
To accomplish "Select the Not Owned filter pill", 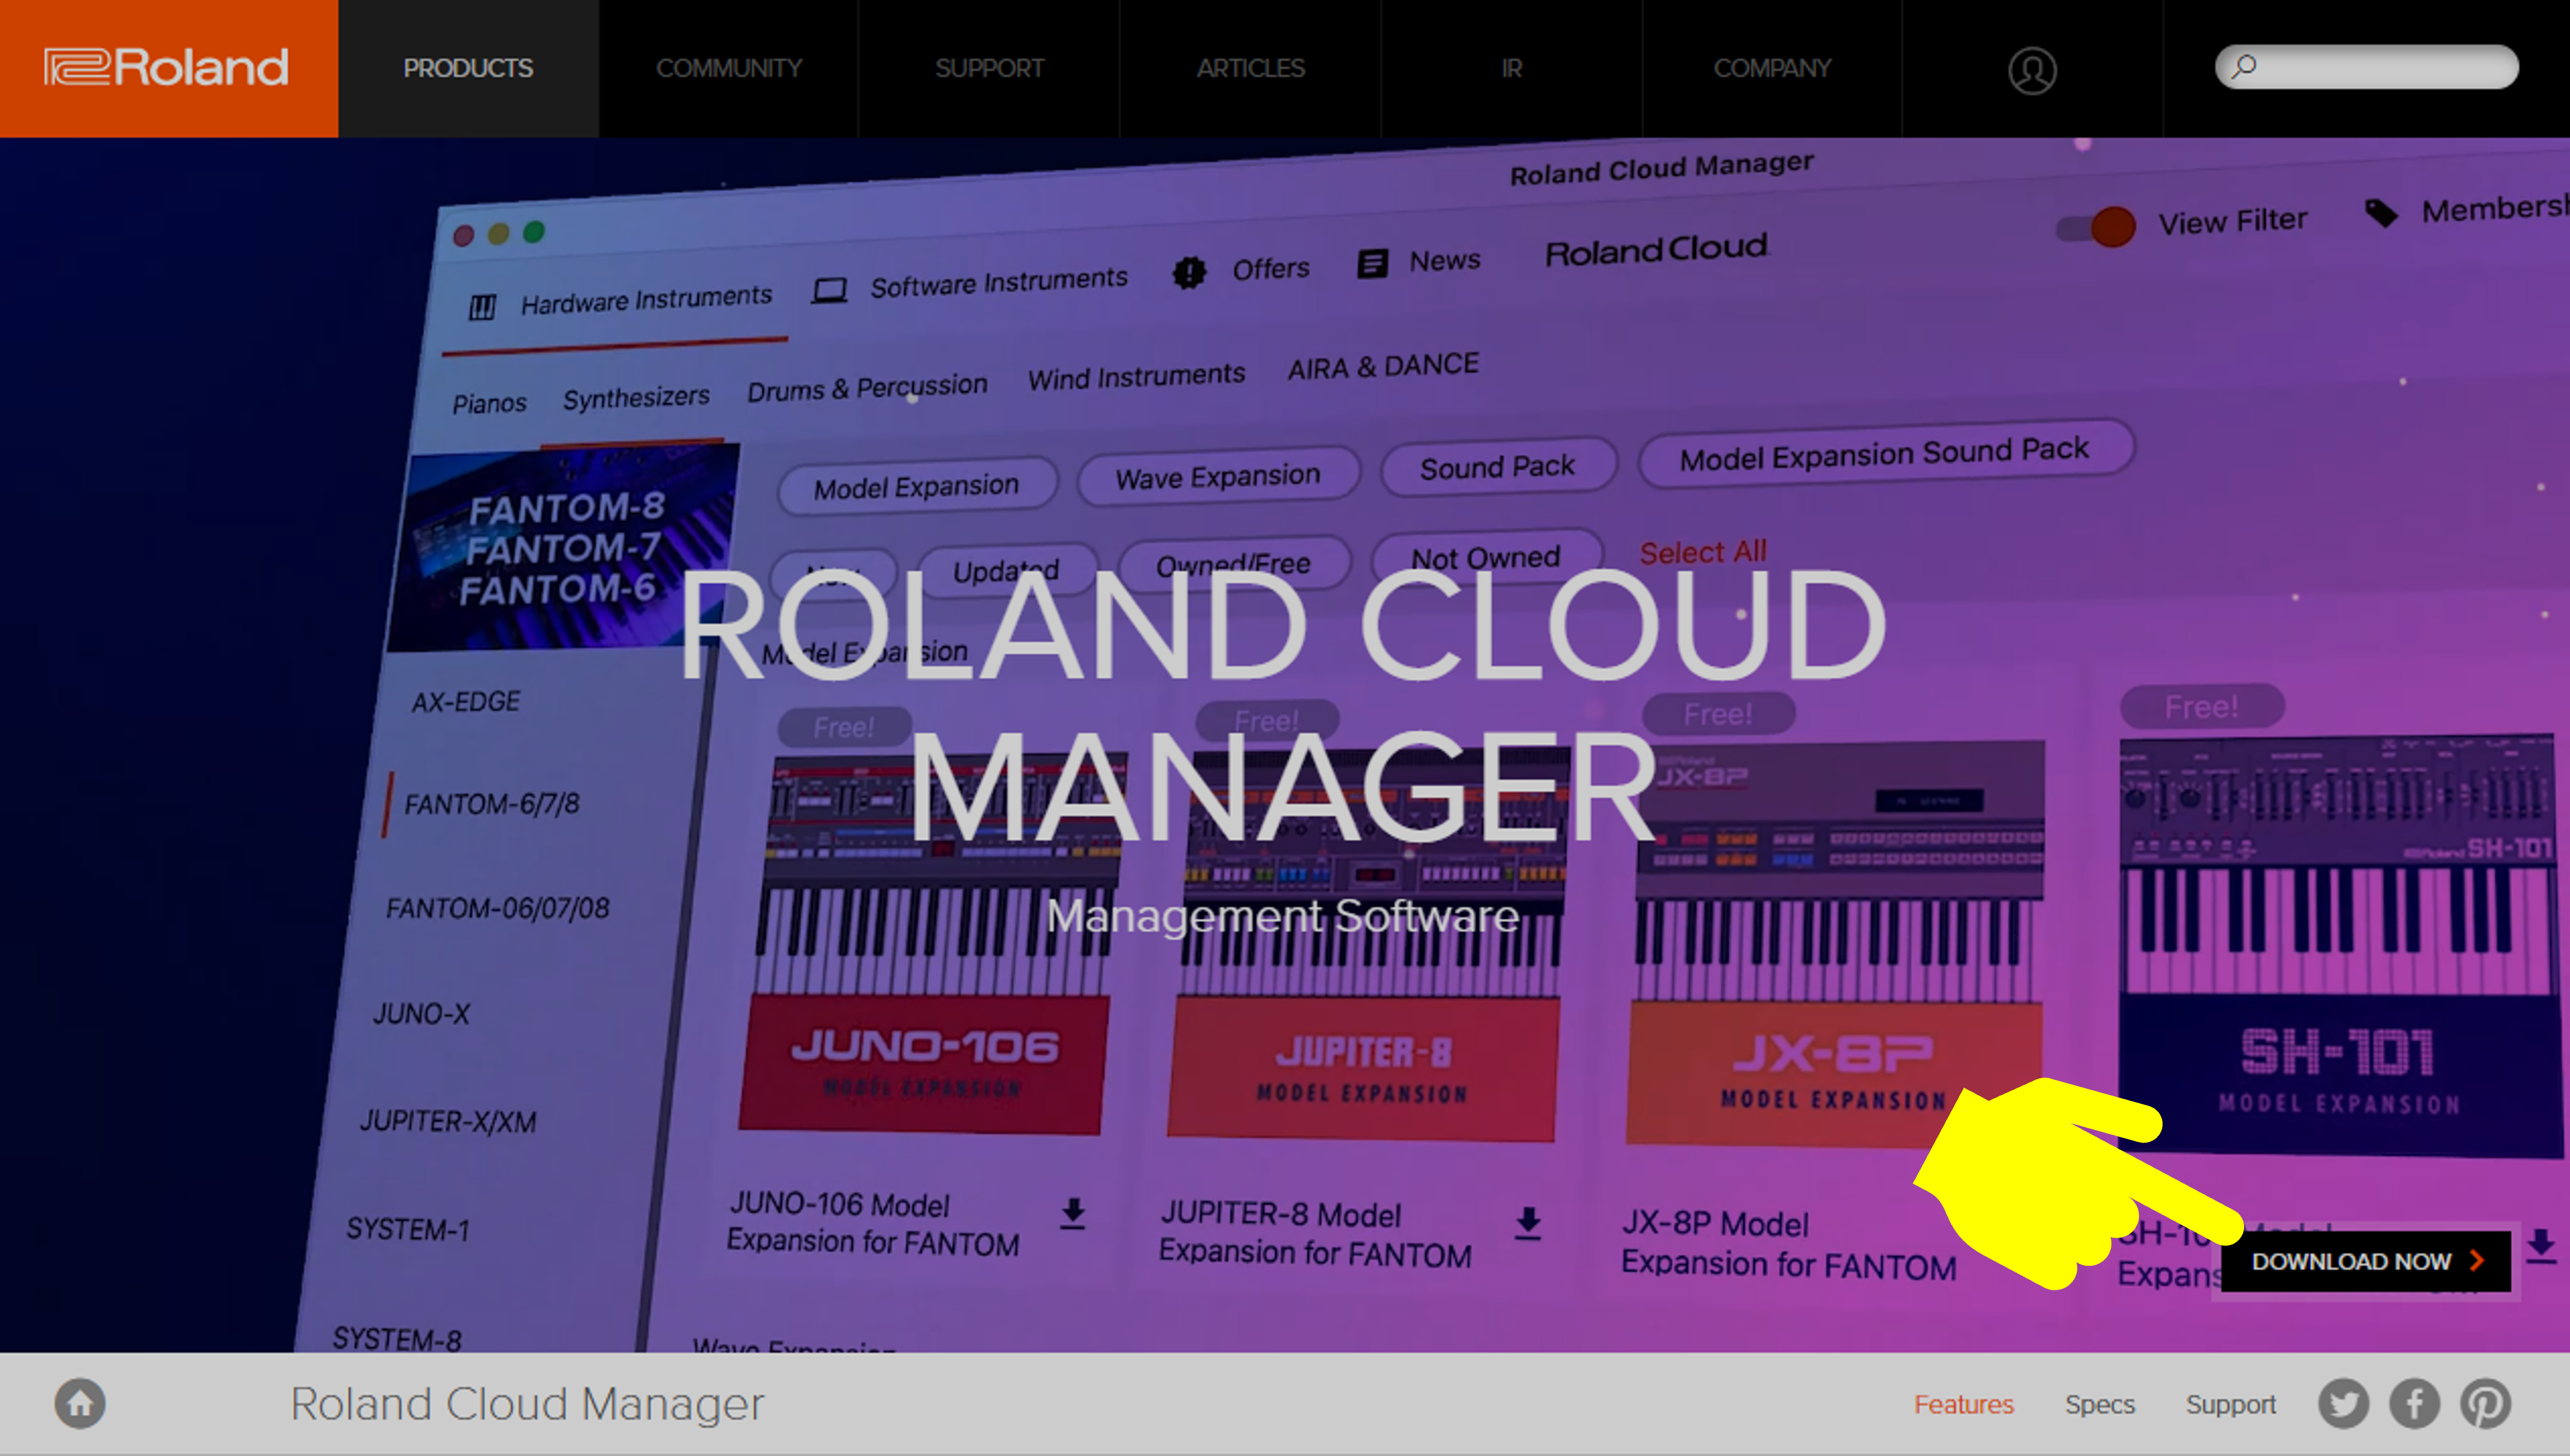I will 1485,556.
